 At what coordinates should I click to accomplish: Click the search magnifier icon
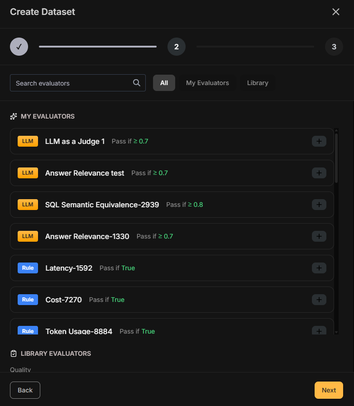136,83
